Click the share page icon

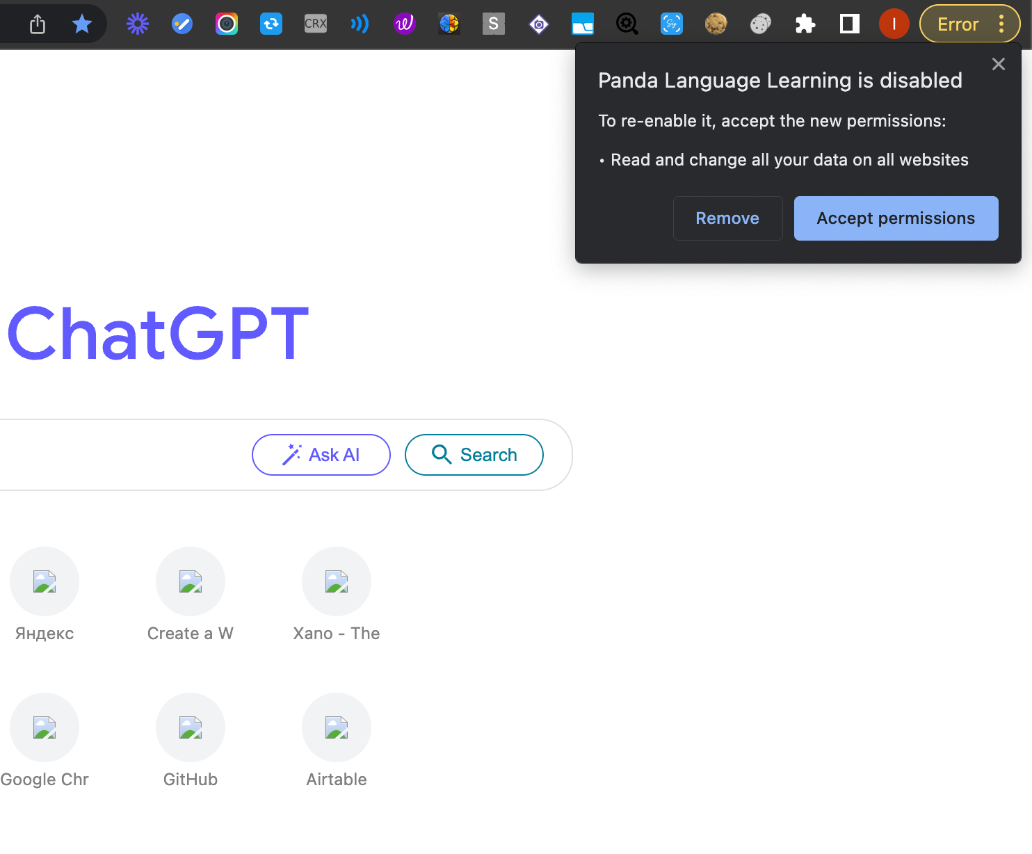(x=38, y=24)
